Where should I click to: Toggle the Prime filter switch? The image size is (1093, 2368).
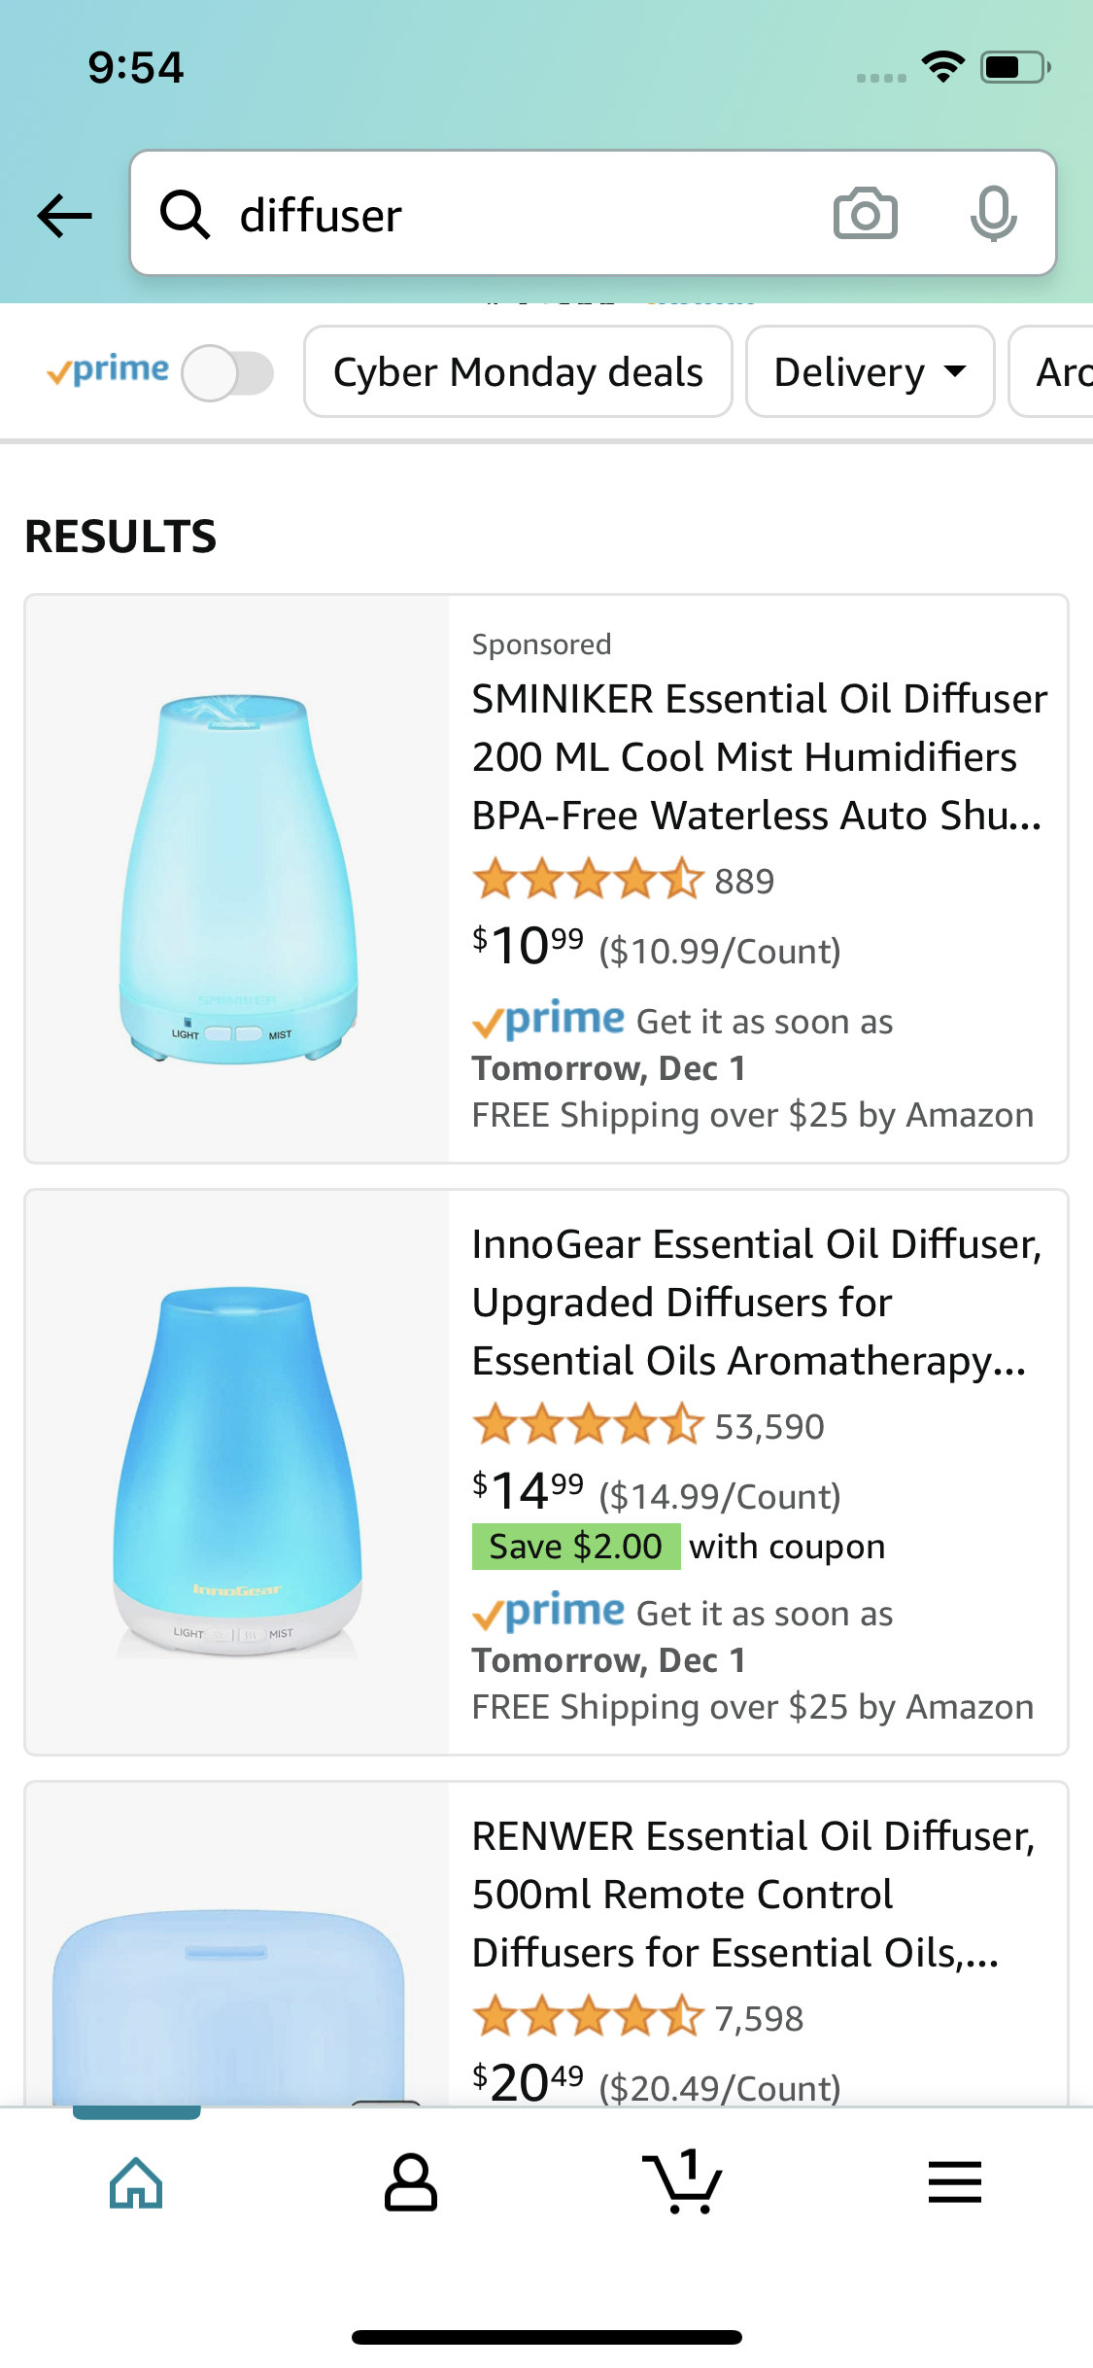point(228,373)
